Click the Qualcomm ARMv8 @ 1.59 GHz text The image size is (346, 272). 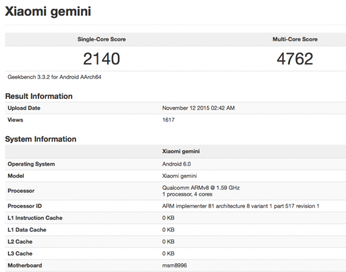[201, 188]
